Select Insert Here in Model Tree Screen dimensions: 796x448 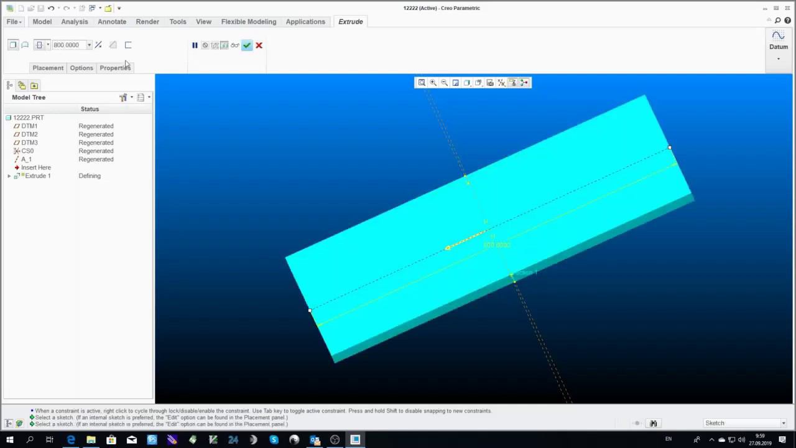point(35,168)
